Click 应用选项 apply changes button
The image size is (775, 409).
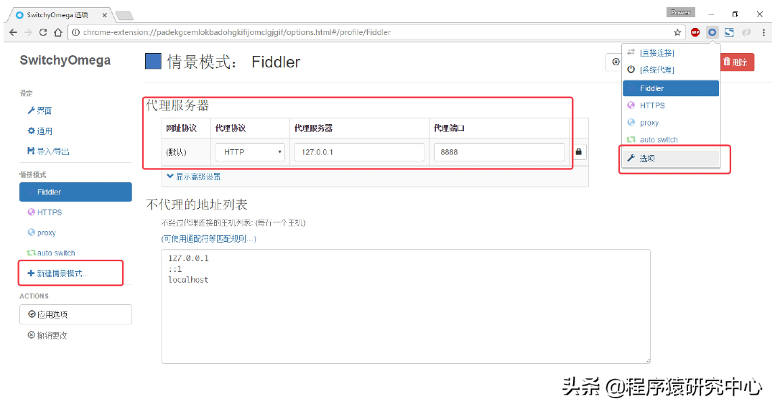click(75, 315)
